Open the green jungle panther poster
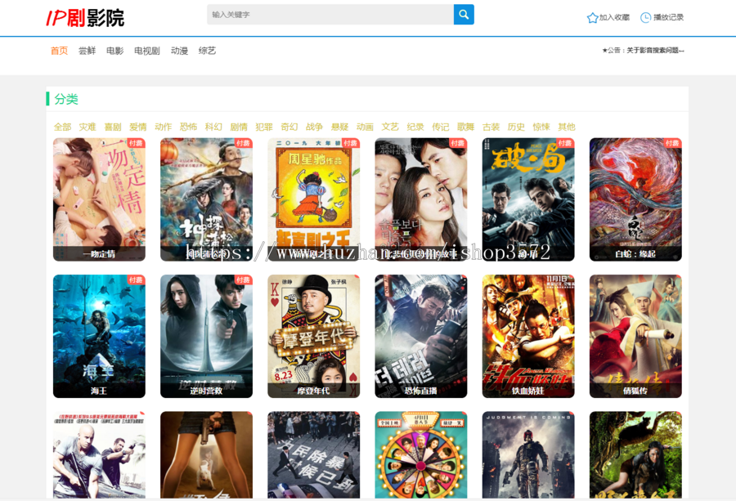The width and height of the screenshot is (736, 501). [x=635, y=455]
